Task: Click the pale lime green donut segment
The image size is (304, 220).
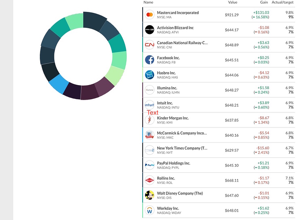Action: coord(115,76)
